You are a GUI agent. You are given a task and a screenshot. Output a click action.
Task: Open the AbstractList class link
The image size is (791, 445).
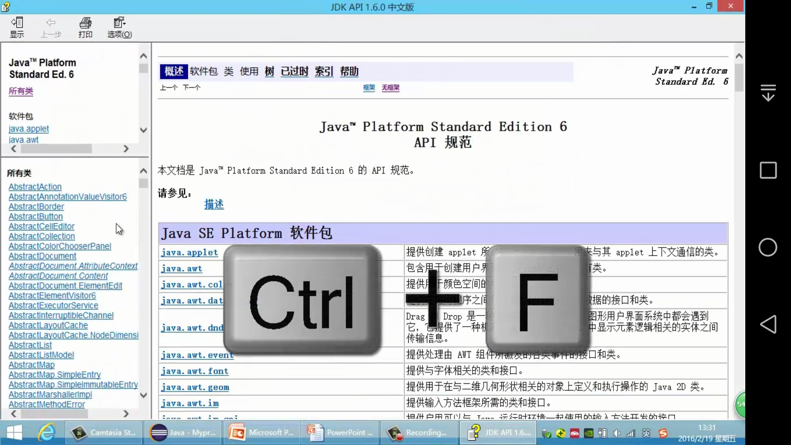30,345
